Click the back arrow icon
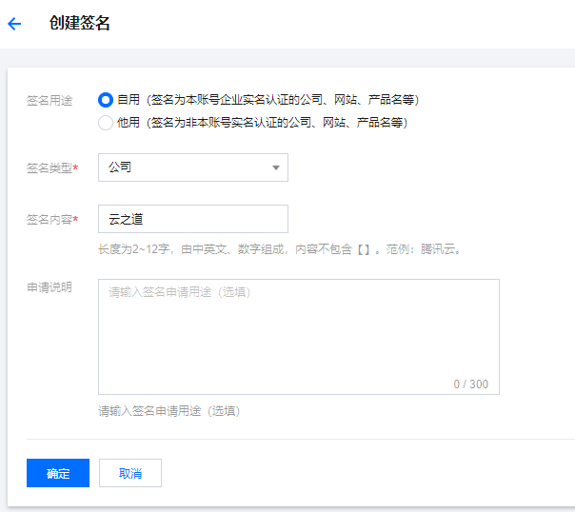The image size is (575, 512). pyautogui.click(x=14, y=24)
